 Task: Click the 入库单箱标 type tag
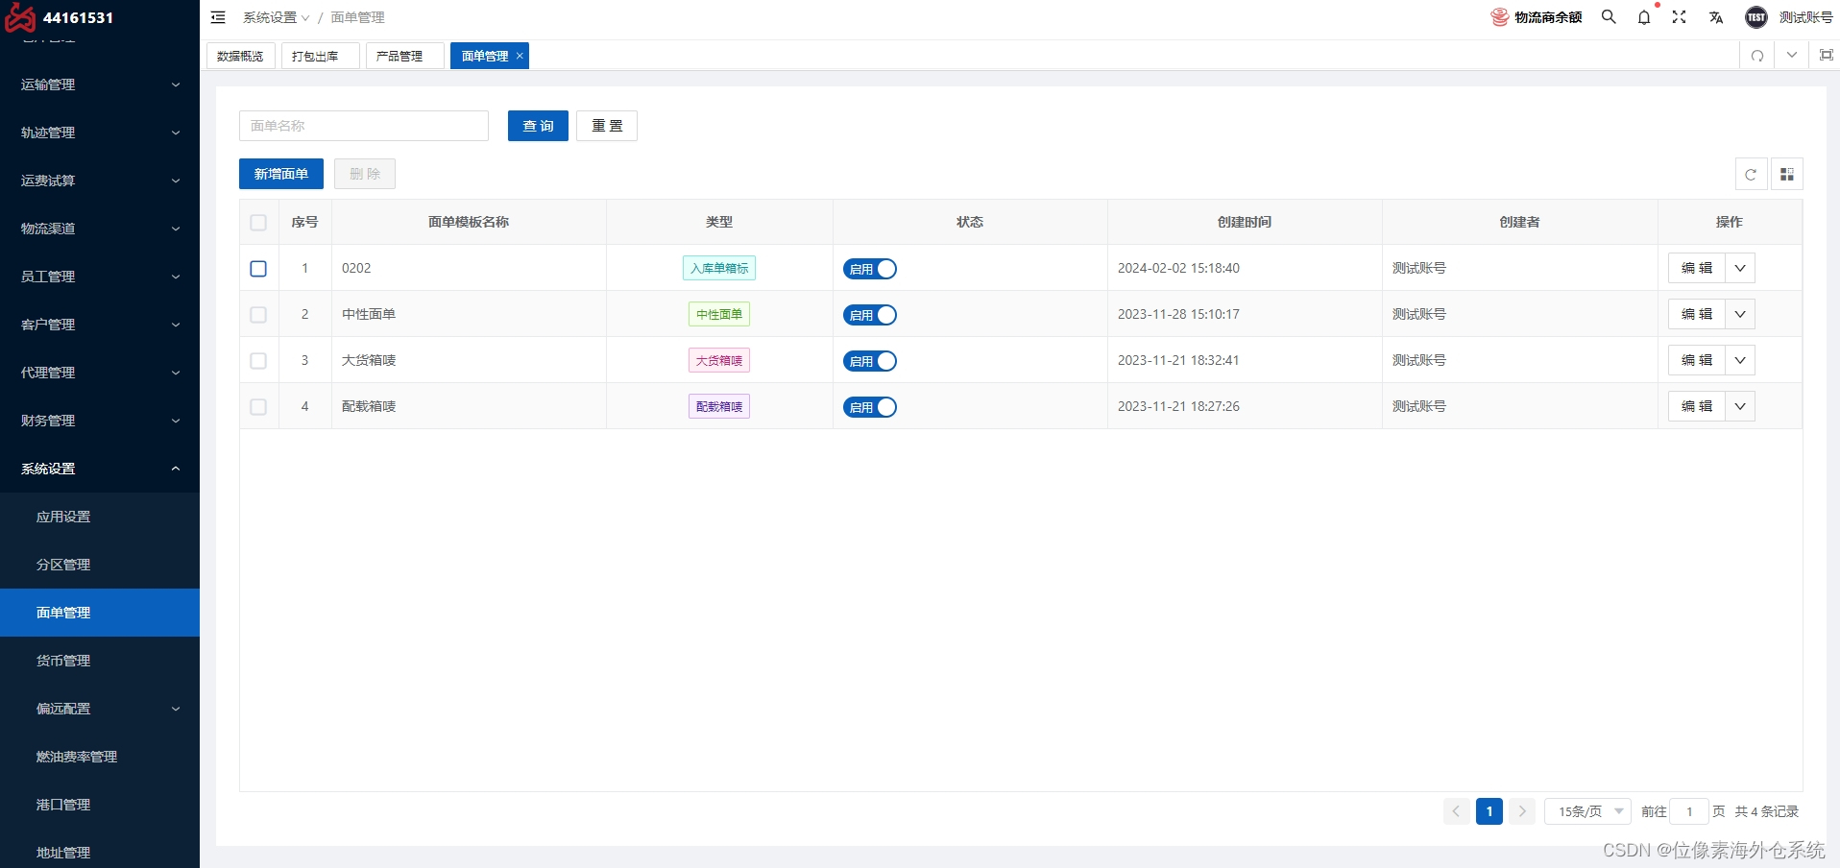(x=719, y=268)
